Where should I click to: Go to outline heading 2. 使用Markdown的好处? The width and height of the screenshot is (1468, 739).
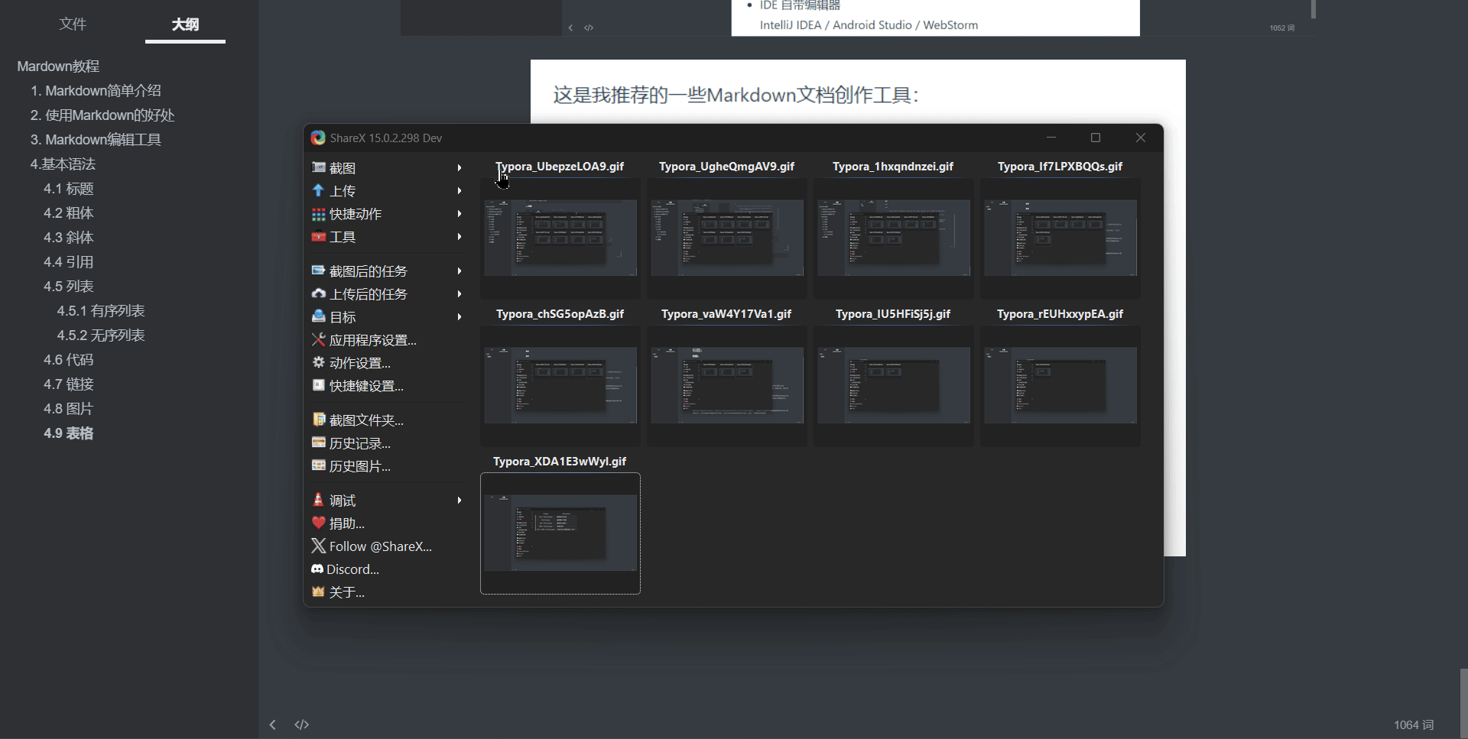click(102, 115)
